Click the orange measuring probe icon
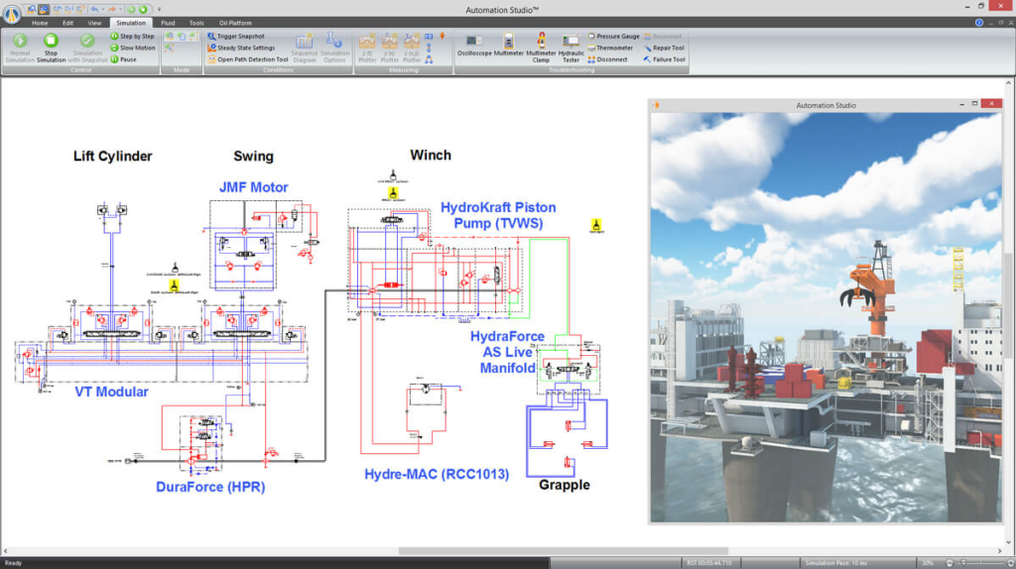1016x569 pixels. click(443, 37)
